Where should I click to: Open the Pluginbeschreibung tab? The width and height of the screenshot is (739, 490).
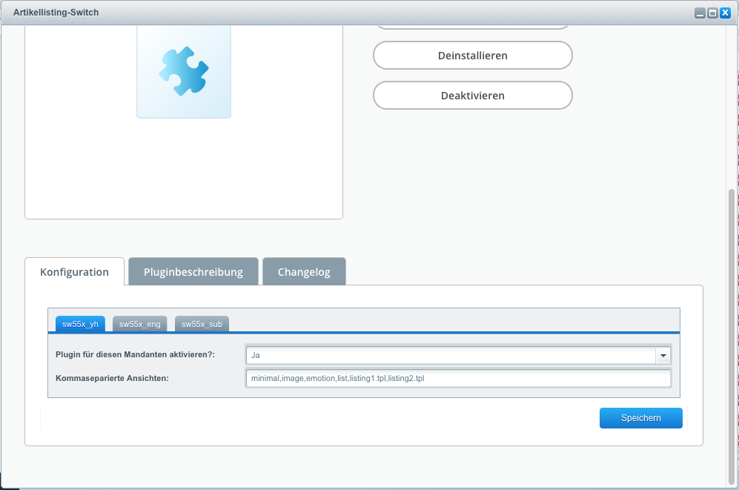[x=193, y=272]
